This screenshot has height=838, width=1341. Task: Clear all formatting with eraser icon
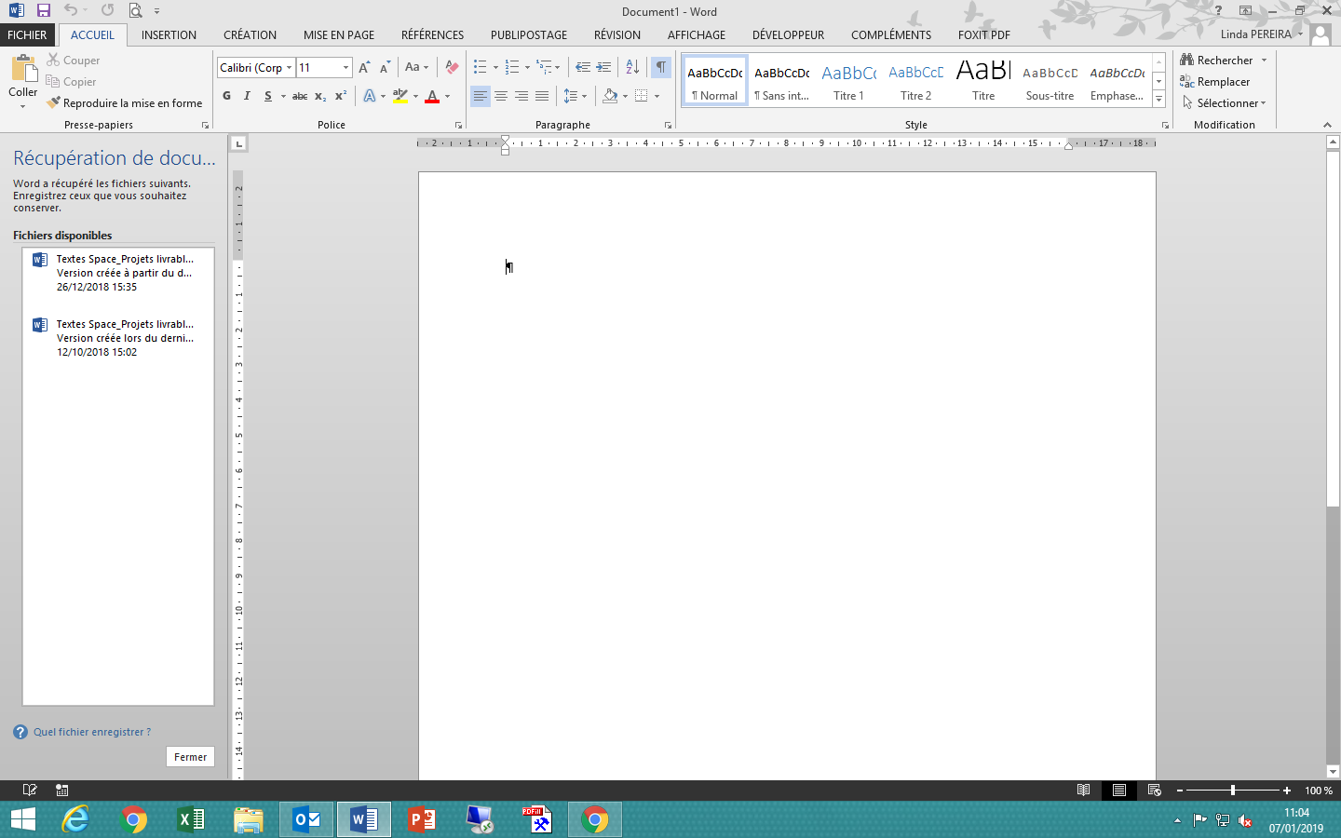[452, 67]
